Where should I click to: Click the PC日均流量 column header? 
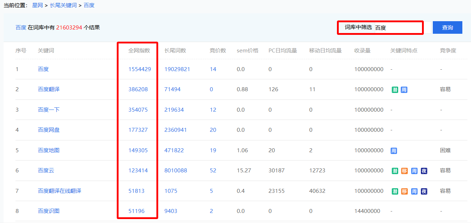(283, 51)
